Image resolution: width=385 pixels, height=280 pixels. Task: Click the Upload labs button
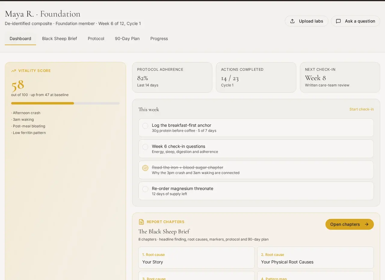(x=306, y=21)
